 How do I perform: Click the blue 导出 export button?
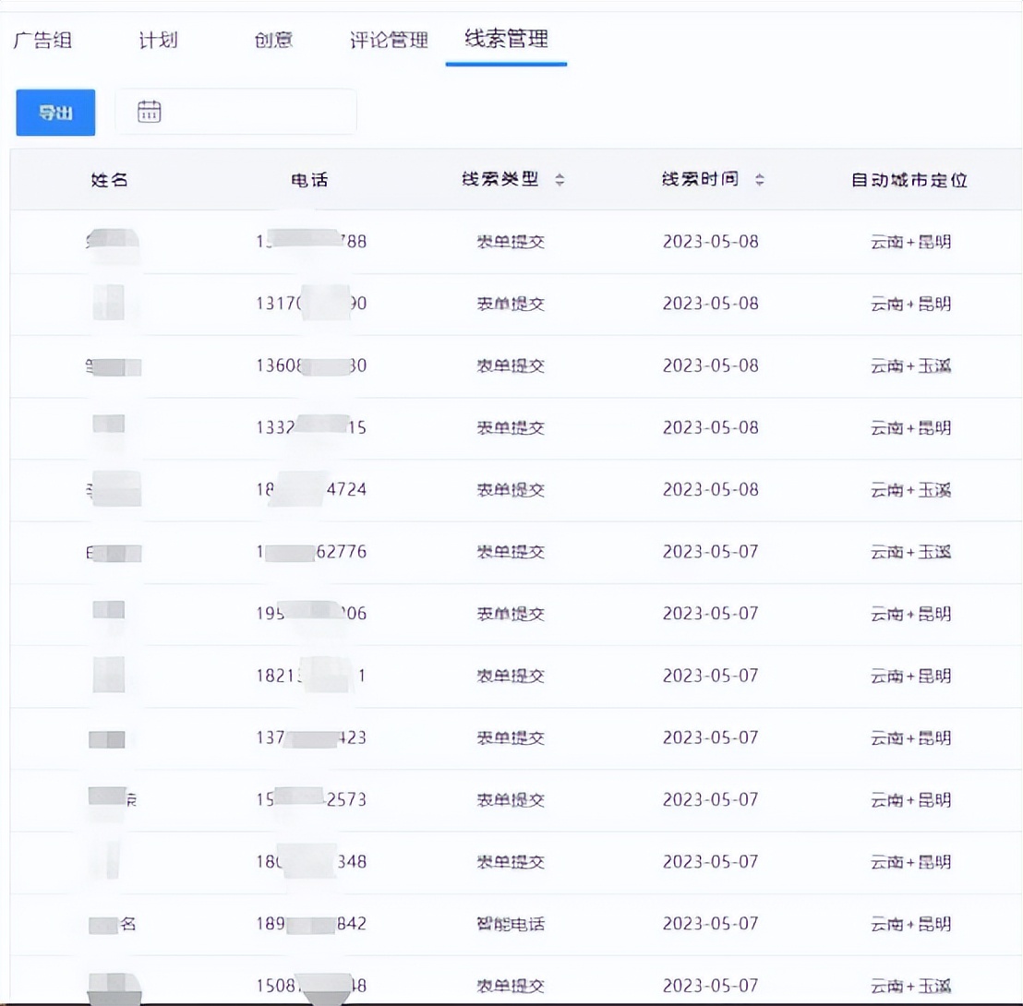point(54,112)
